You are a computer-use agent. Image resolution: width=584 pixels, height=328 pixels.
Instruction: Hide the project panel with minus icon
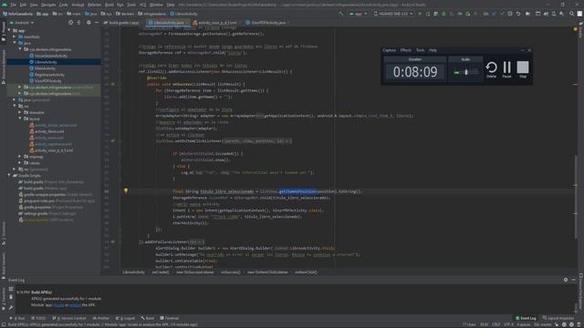[x=97, y=23]
